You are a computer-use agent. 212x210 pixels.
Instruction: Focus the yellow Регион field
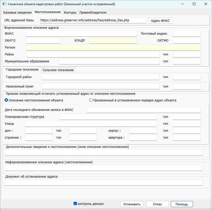[113, 47]
